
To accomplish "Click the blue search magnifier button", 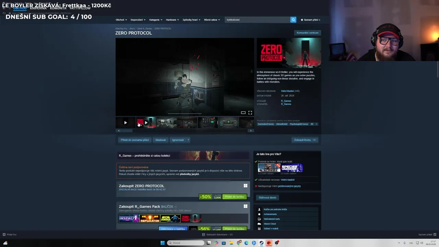I will [x=293, y=20].
